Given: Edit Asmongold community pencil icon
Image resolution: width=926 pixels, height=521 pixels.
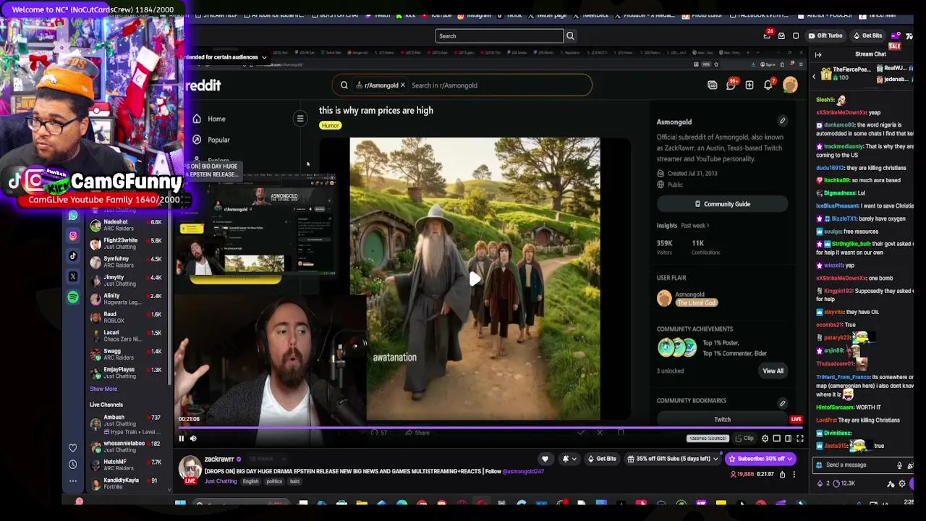Looking at the screenshot, I should (x=782, y=121).
